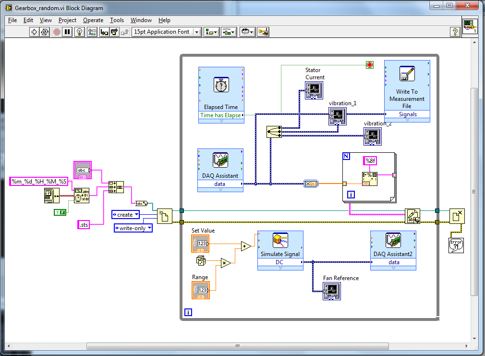Viewport: 485px width, 356px height.
Task: Click the .sts string constant
Action: [84, 225]
